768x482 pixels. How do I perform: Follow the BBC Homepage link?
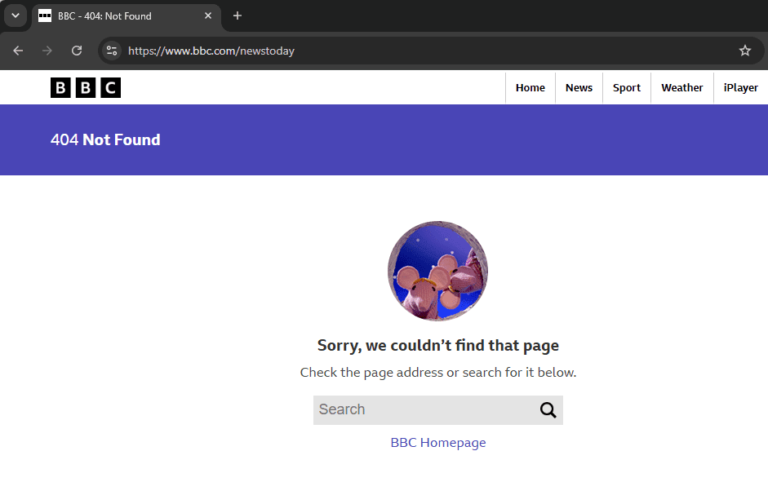coord(438,442)
